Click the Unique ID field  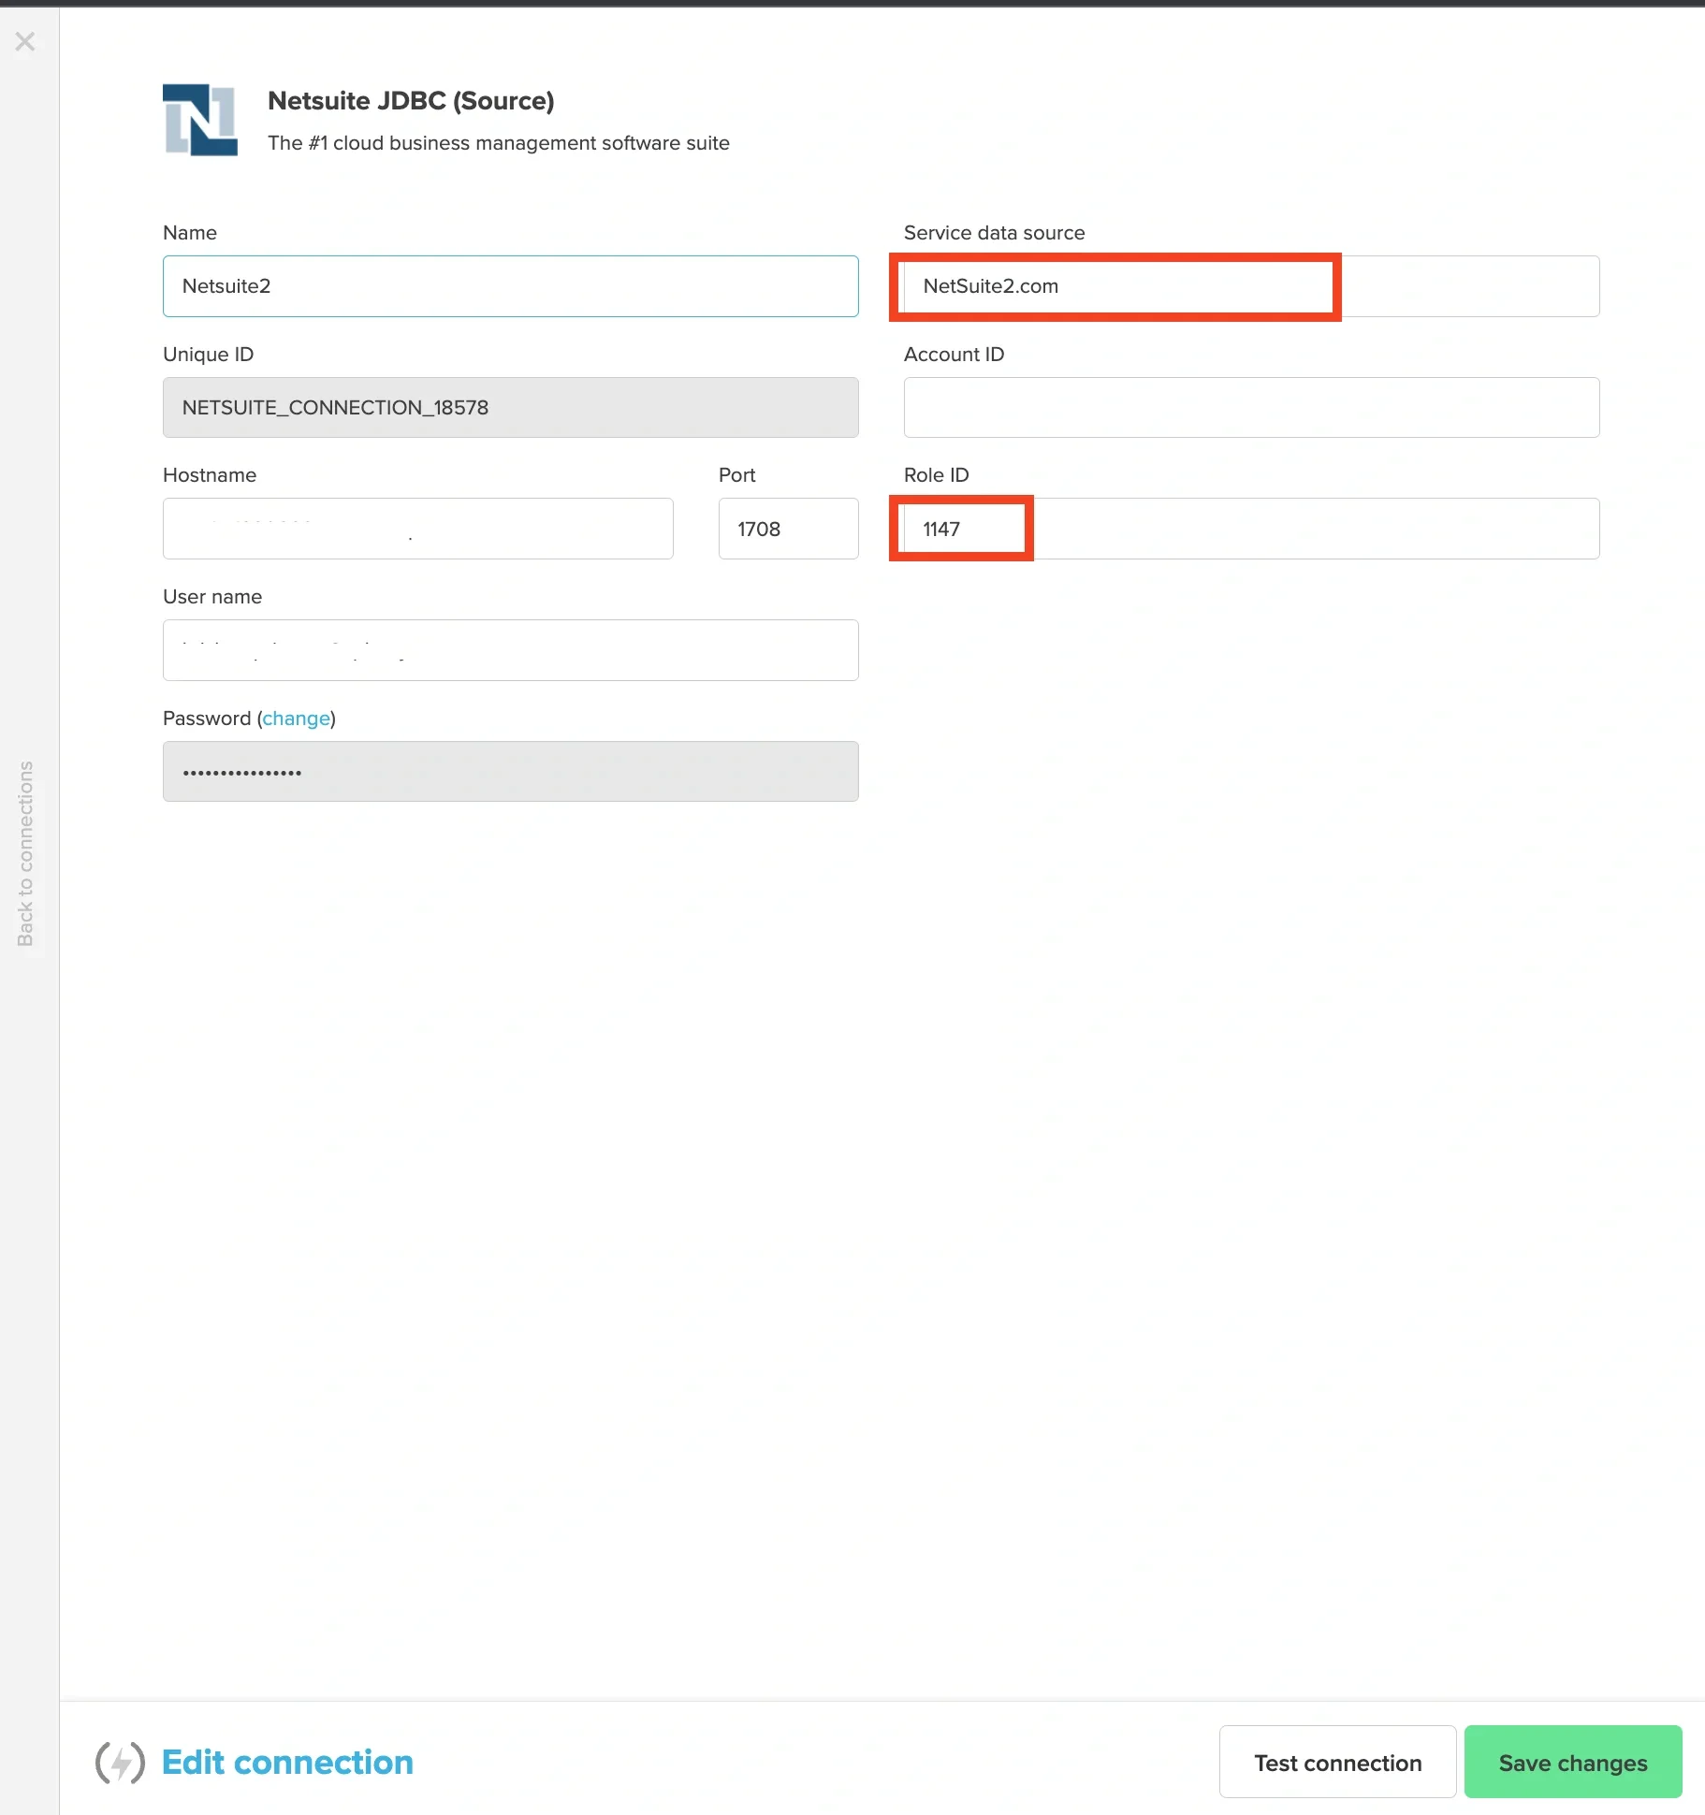pyautogui.click(x=510, y=407)
